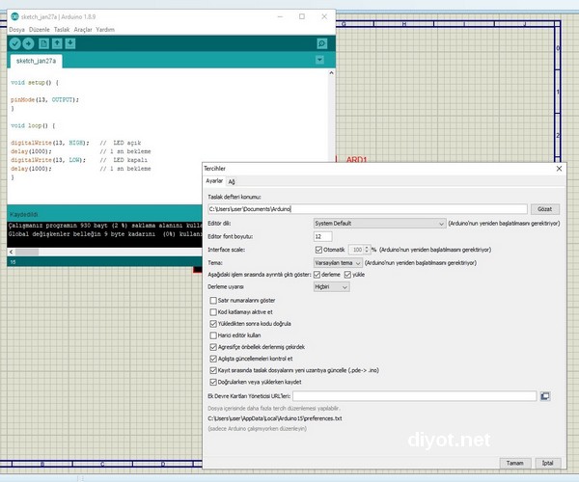Open the Araçlar menu
The width and height of the screenshot is (579, 482).
(83, 30)
